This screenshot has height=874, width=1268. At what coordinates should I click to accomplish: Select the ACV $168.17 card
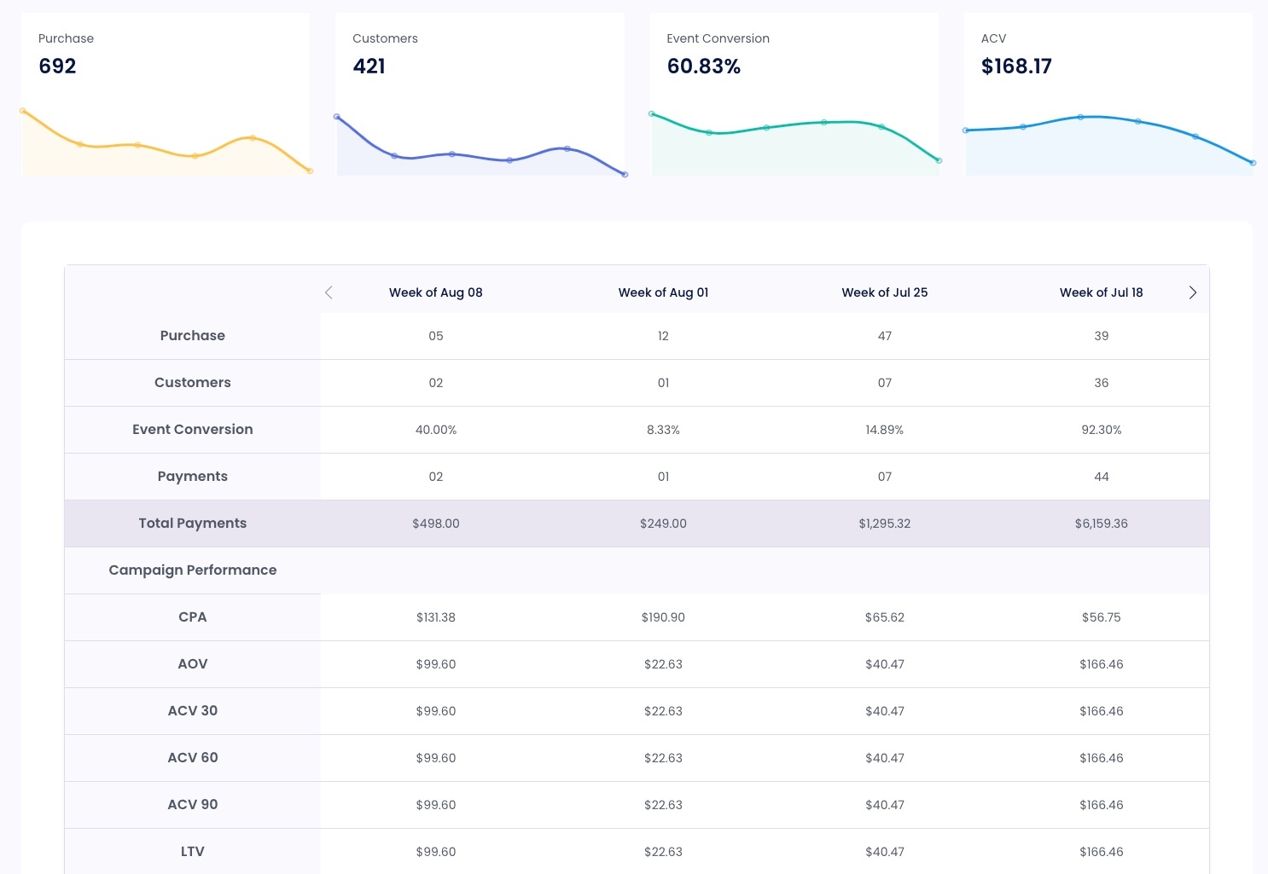[1108, 95]
